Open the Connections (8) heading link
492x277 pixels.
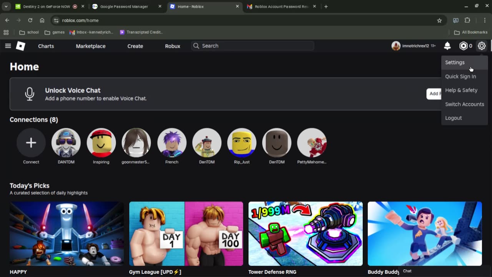(x=34, y=120)
